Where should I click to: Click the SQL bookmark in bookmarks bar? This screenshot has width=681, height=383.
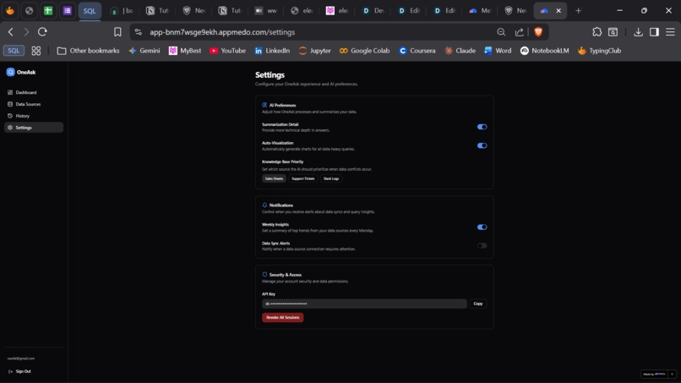(14, 51)
